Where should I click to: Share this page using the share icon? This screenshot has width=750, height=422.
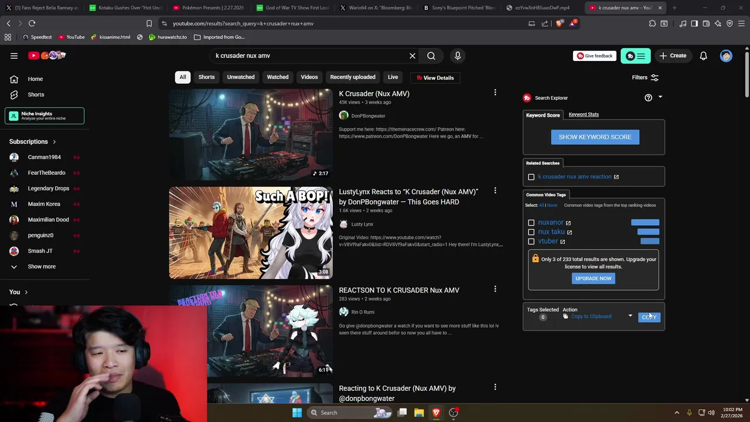(x=545, y=23)
